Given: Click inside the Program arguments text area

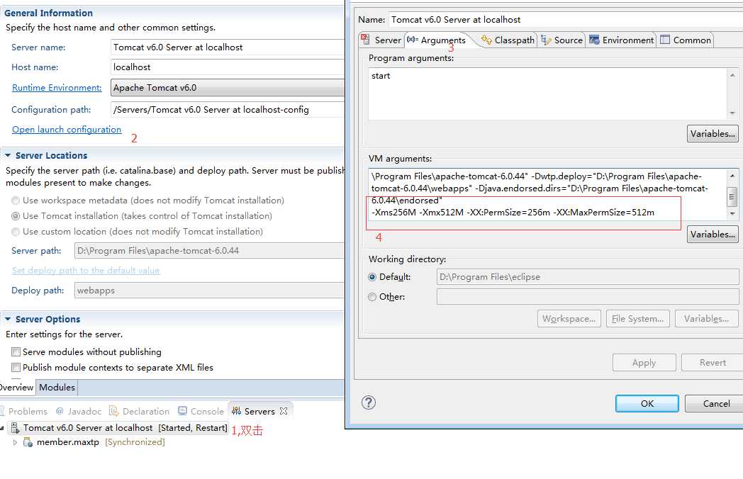Looking at the screenshot, I should [548, 94].
